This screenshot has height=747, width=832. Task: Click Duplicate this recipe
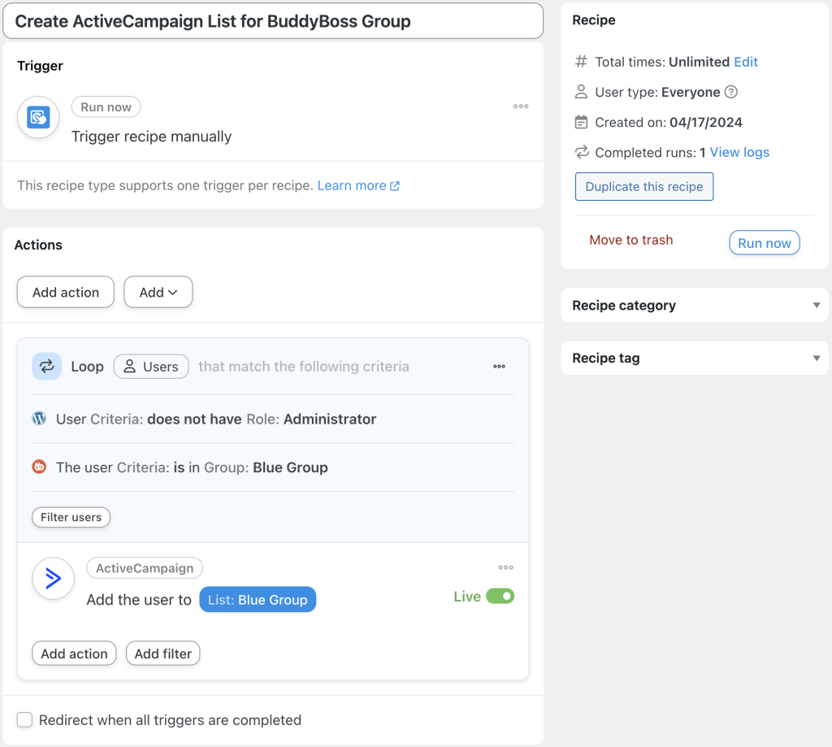coord(643,186)
